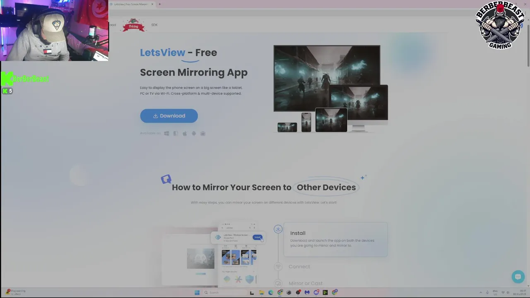Click the Apple platform icon after Available on
The width and height of the screenshot is (530, 298).
[x=185, y=133]
